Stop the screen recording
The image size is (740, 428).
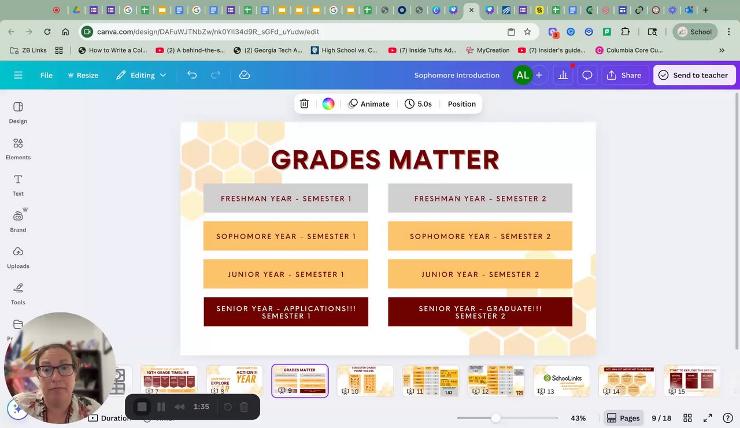[142, 407]
